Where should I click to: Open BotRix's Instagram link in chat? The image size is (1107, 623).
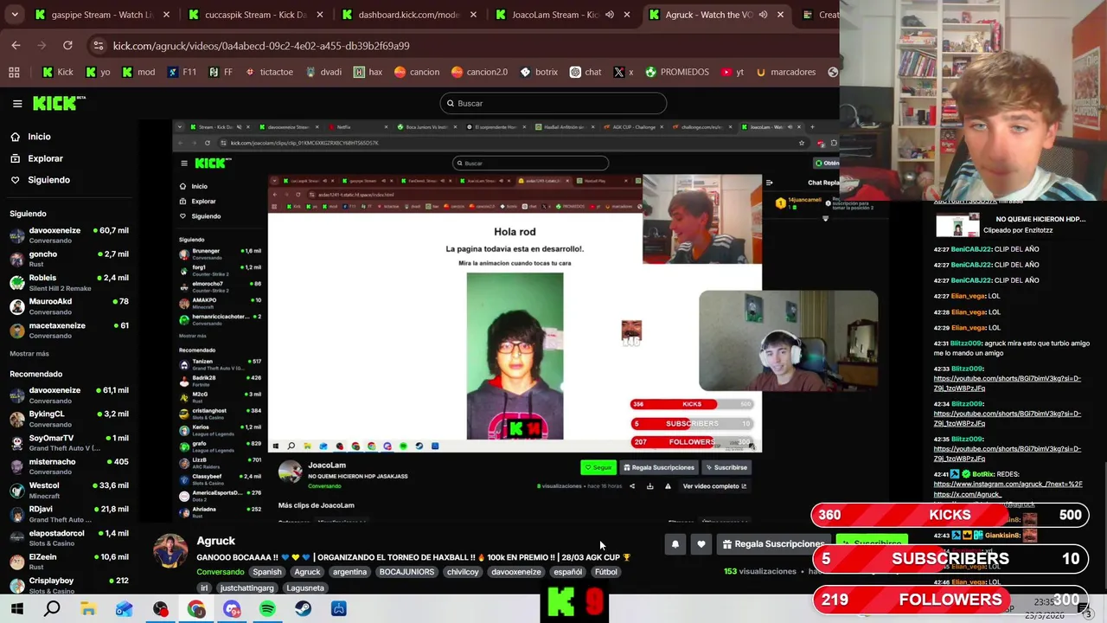pos(1008,485)
